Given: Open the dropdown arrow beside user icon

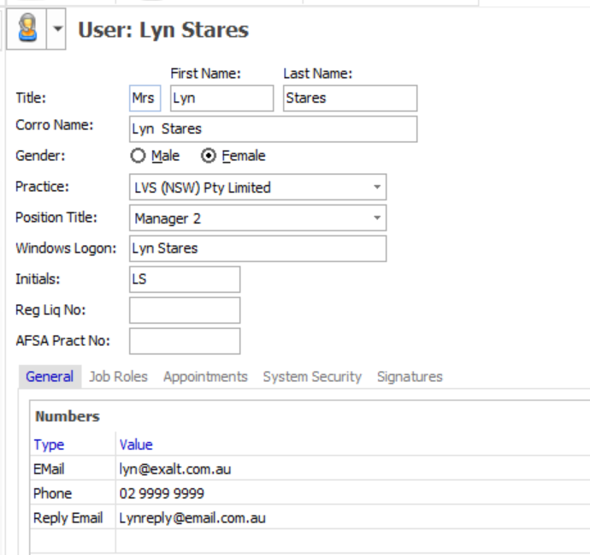Looking at the screenshot, I should pyautogui.click(x=57, y=31).
